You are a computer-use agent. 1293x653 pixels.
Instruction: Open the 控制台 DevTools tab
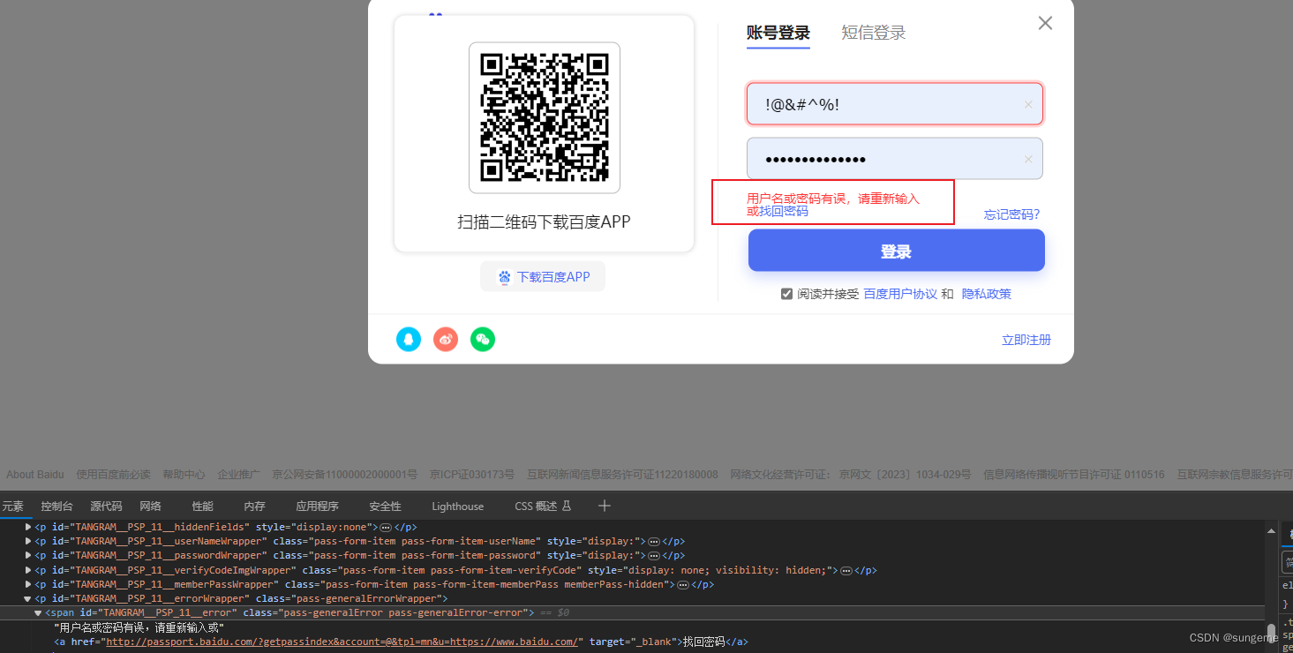point(57,506)
